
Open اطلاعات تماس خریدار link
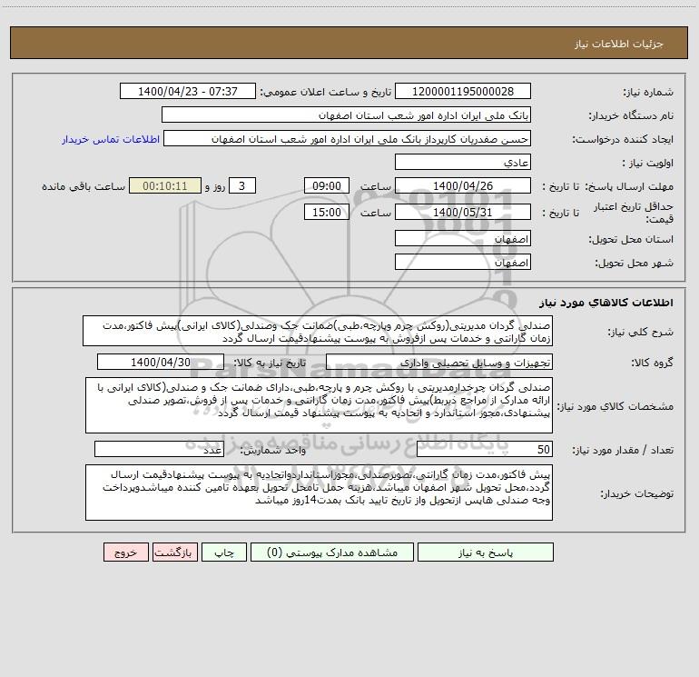coord(111,139)
